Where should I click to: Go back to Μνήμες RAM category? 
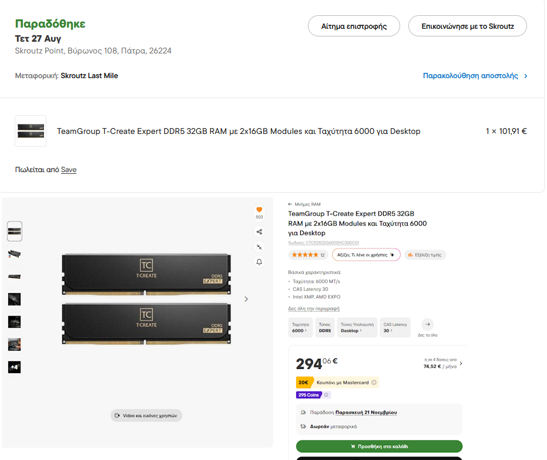point(304,204)
